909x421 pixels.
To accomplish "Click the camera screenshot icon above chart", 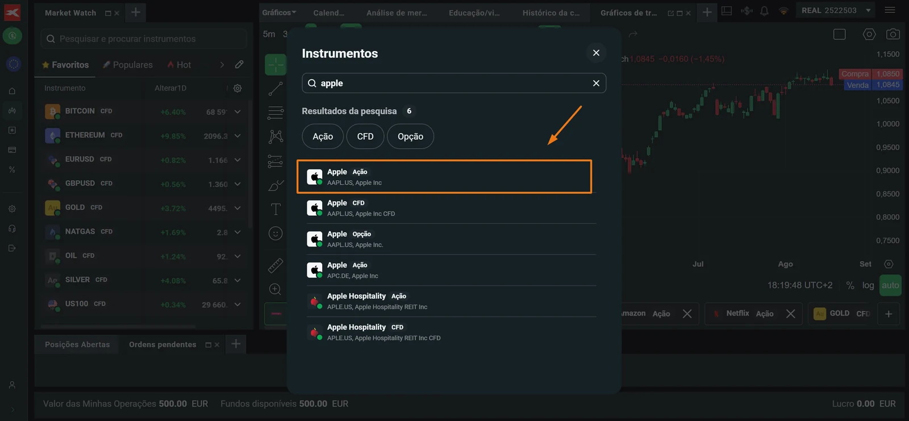I will (893, 35).
